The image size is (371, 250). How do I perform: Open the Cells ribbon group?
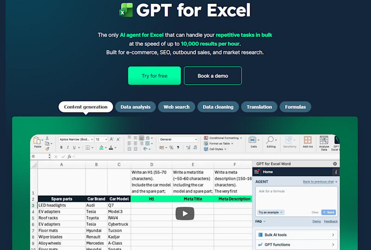tap(254, 142)
